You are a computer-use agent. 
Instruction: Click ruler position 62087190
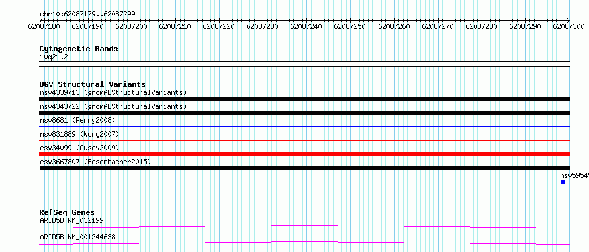pyautogui.click(x=87, y=26)
